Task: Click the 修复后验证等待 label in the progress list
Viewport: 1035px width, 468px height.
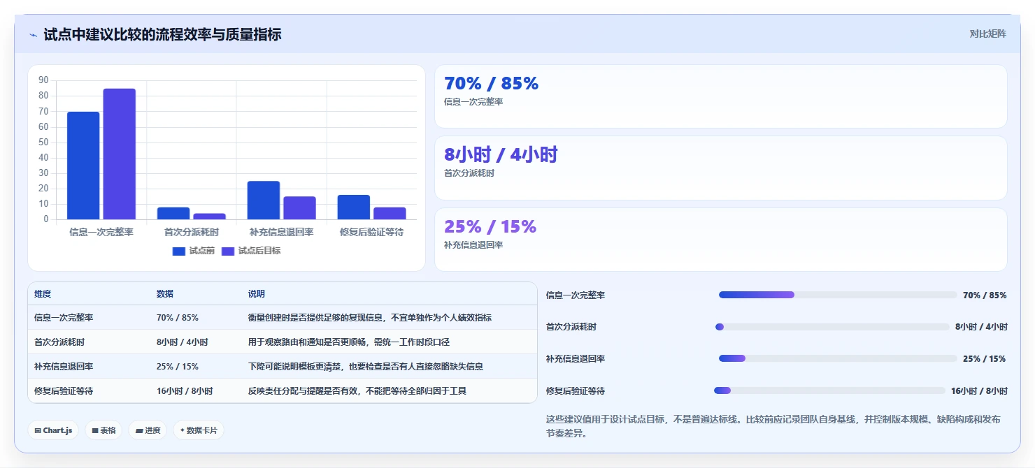Action: pyautogui.click(x=576, y=390)
